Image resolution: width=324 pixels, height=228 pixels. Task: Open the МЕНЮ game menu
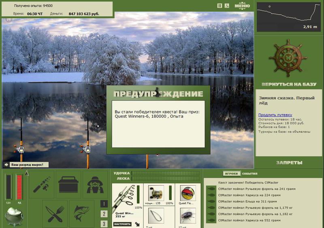[x=242, y=6]
